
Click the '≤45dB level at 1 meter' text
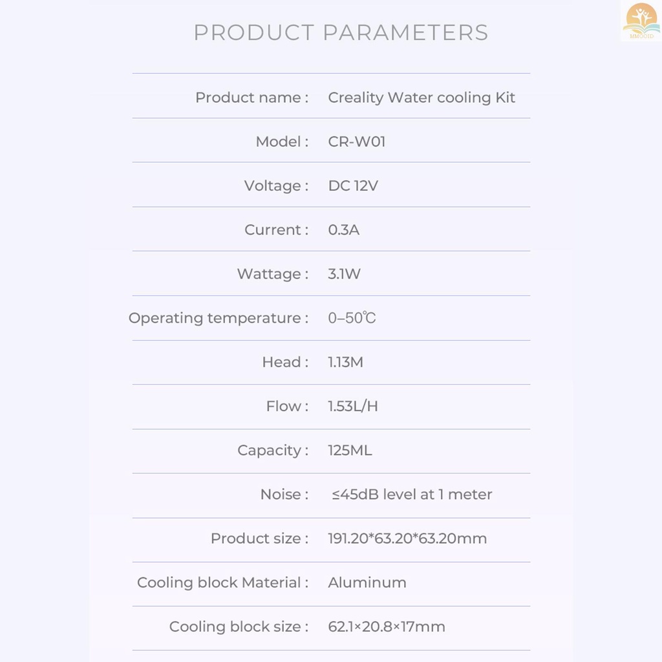point(412,495)
